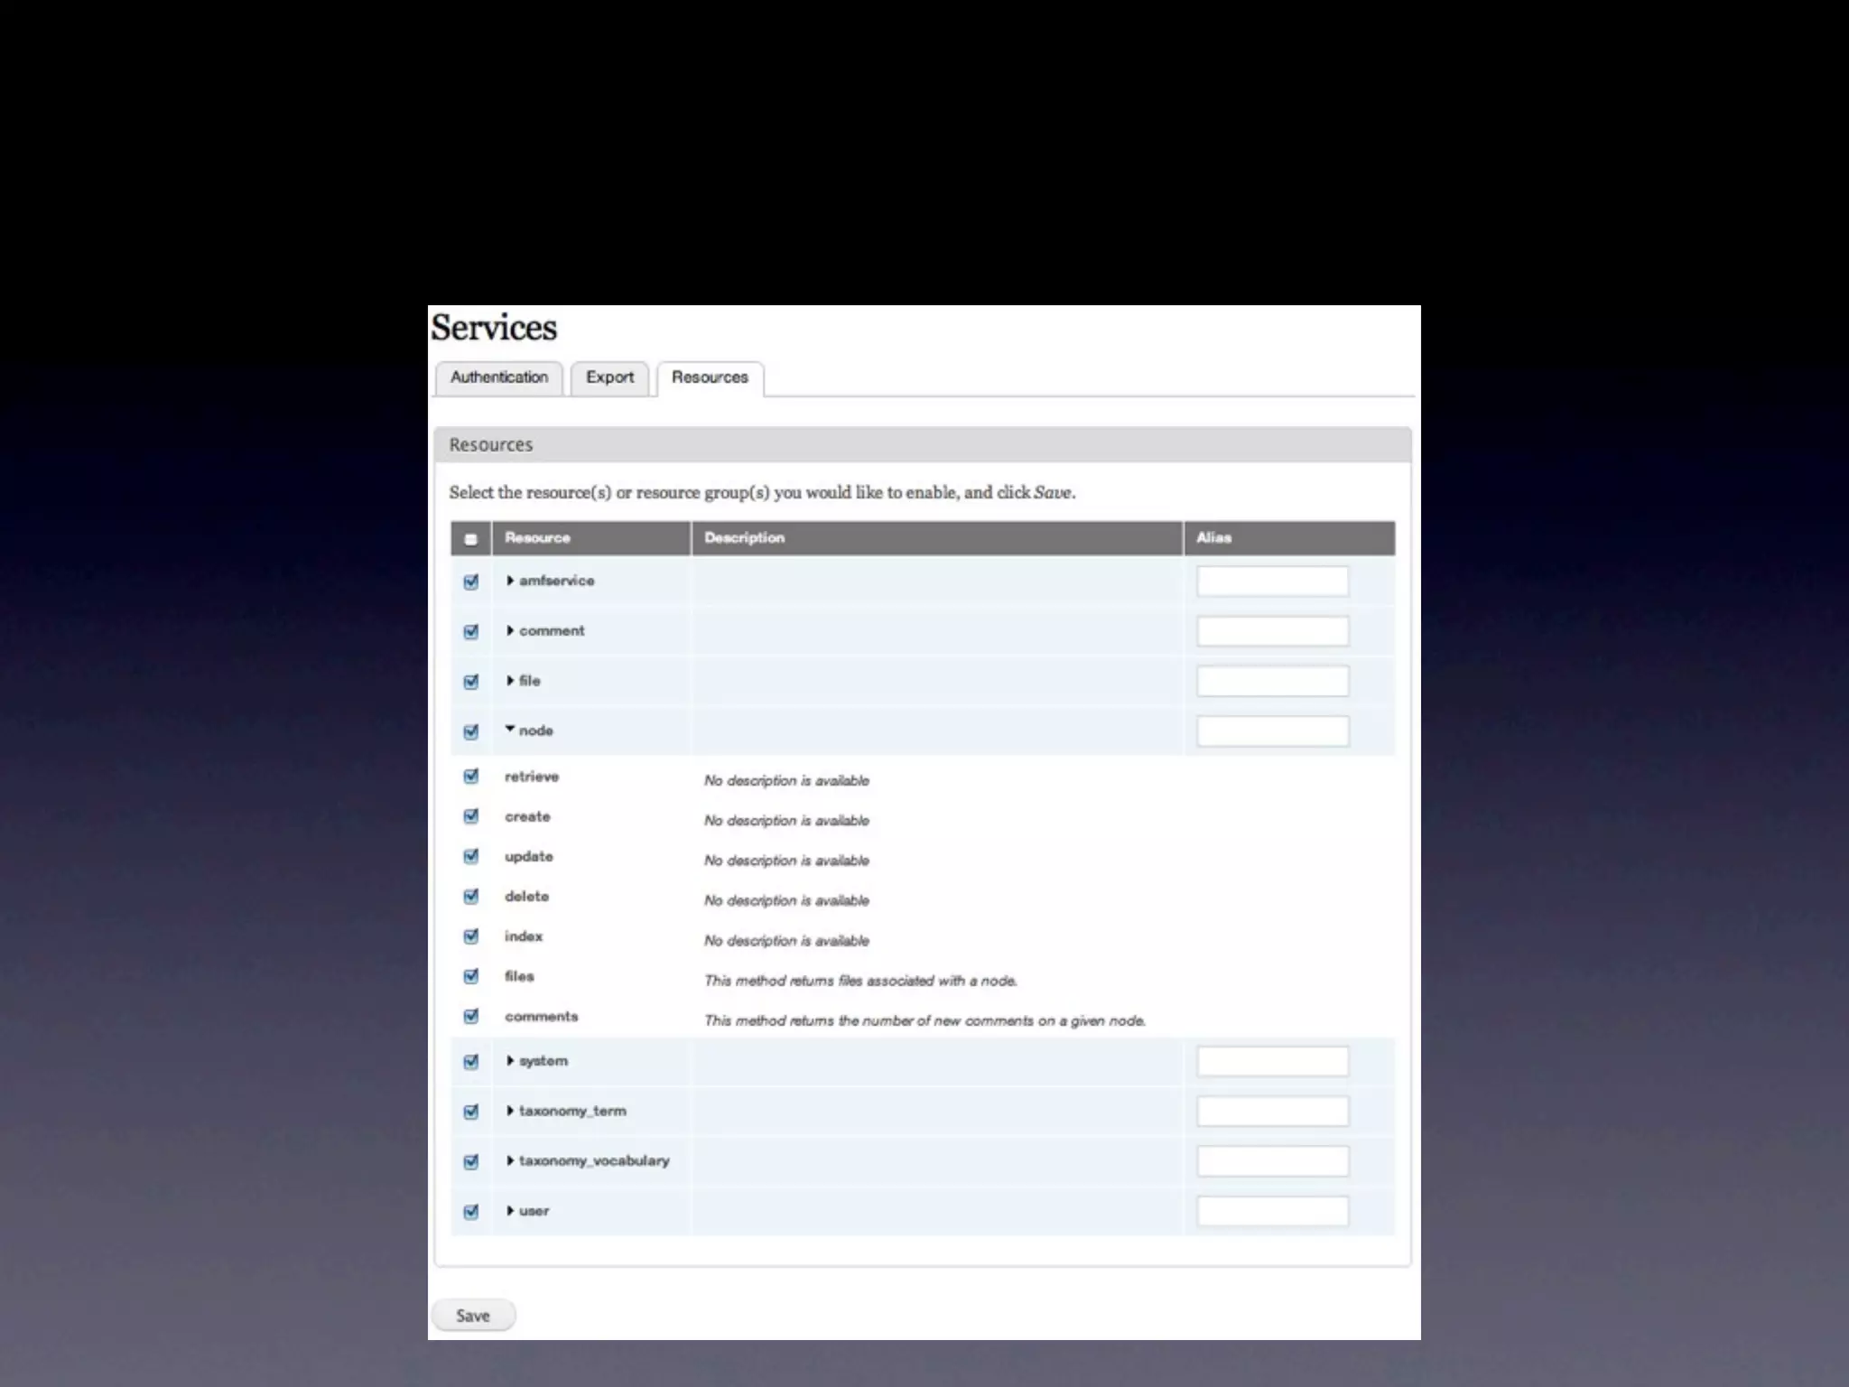The image size is (1849, 1387).
Task: Focus the alias input for user
Action: coord(1272,1211)
